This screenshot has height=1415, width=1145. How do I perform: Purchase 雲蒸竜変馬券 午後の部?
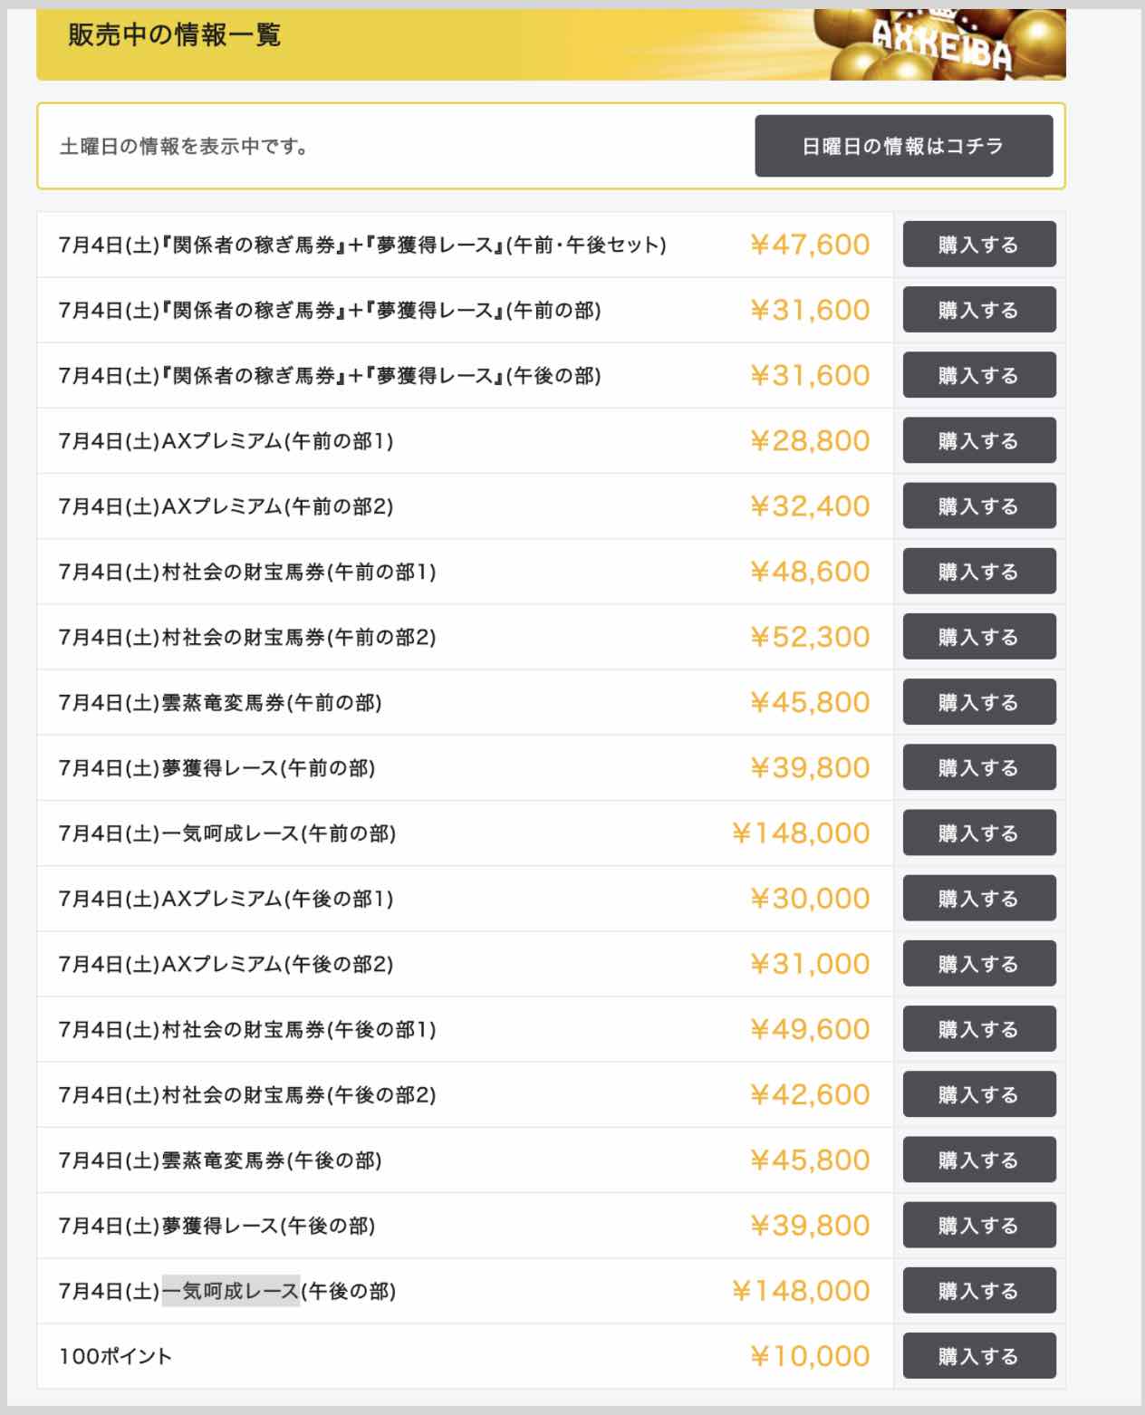[x=978, y=1160]
